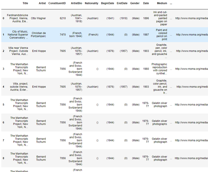The image size is (208, 172).
Task: Click Date 1976-77 in row 8
Action: [x=146, y=158]
